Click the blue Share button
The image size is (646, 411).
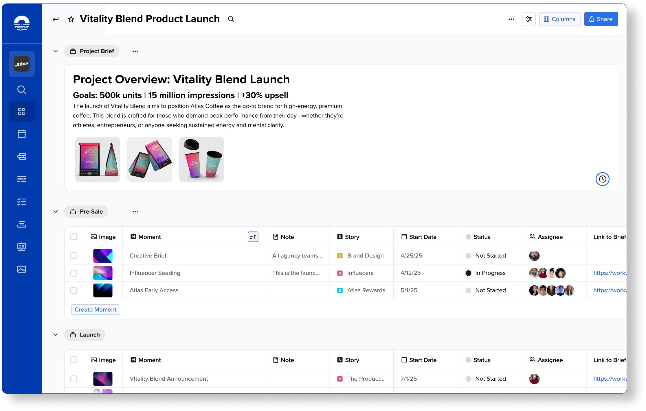(601, 19)
